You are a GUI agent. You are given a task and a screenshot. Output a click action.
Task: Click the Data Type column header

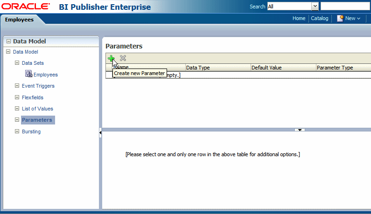pos(218,68)
